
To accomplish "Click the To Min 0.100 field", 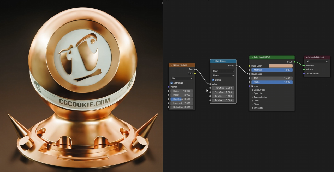I will click(x=223, y=96).
